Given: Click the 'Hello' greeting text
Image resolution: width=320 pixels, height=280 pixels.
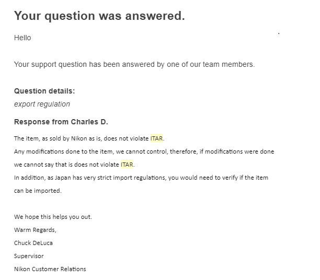Looking at the screenshot, I should [x=22, y=38].
